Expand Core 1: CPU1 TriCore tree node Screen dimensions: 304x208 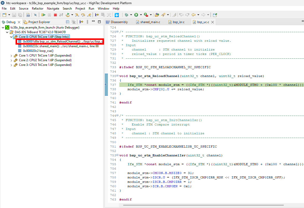(11, 56)
